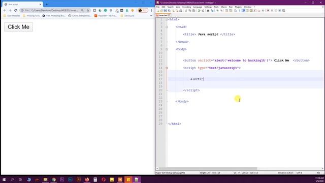Toggle Synchronize Vertical Scrolling icon
The height and width of the screenshot is (183, 325).
pyautogui.click(x=226, y=11)
